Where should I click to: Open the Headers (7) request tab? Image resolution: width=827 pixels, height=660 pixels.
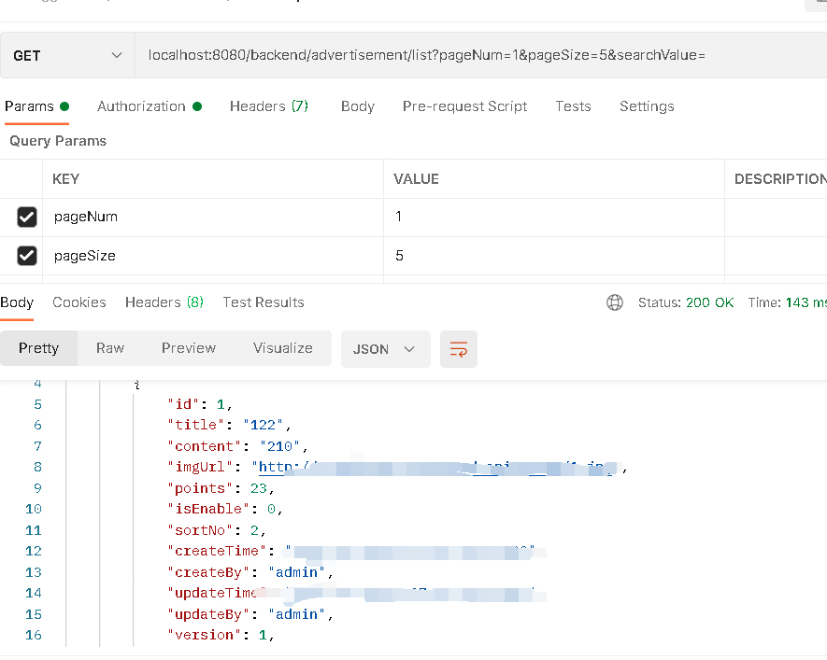coord(268,106)
